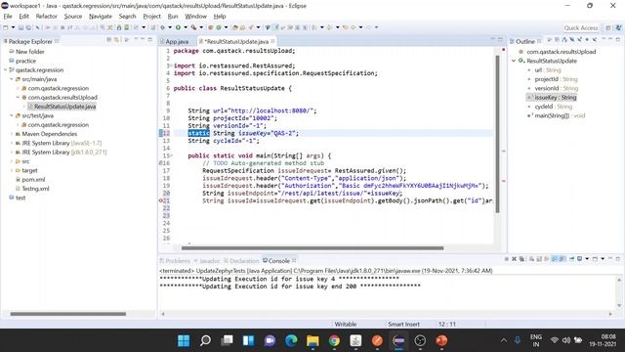Open the Refactor menu
The image size is (625, 352).
46,17
